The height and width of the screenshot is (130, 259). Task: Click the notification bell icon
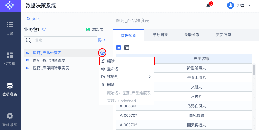[208, 5]
